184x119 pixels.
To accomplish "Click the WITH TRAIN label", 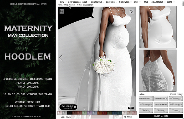I will tap(66, 117).
